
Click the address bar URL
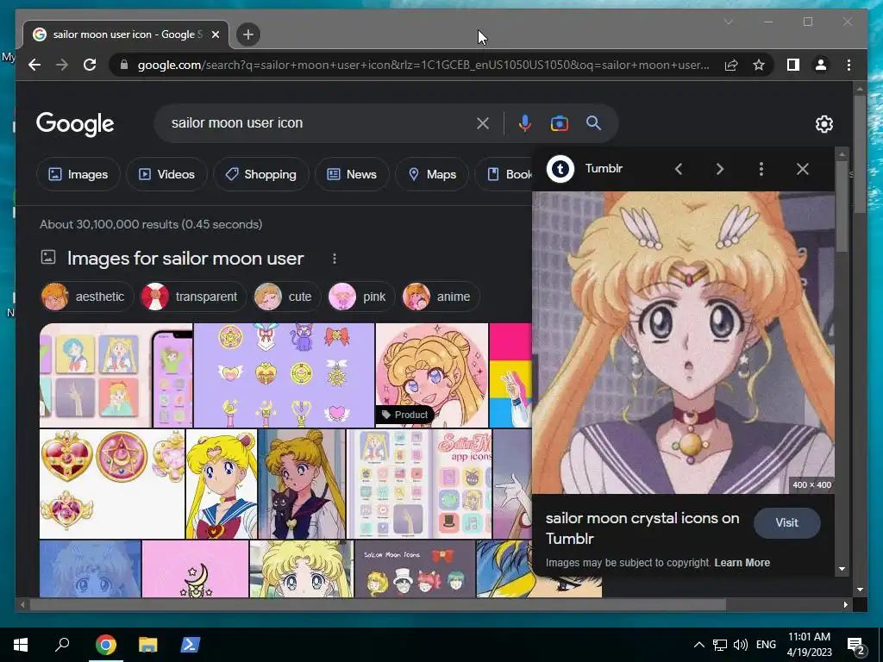(x=423, y=65)
